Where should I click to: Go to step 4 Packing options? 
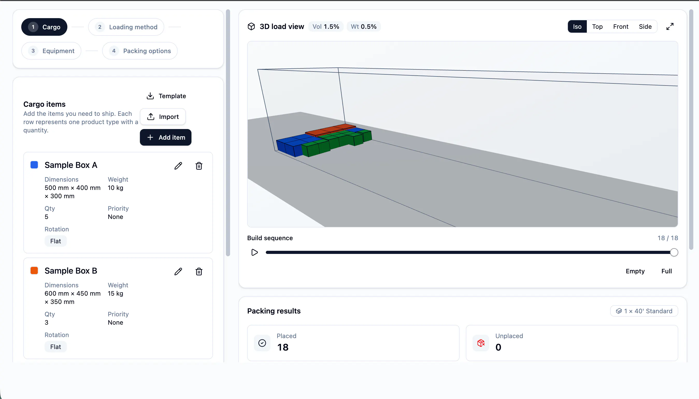140,51
